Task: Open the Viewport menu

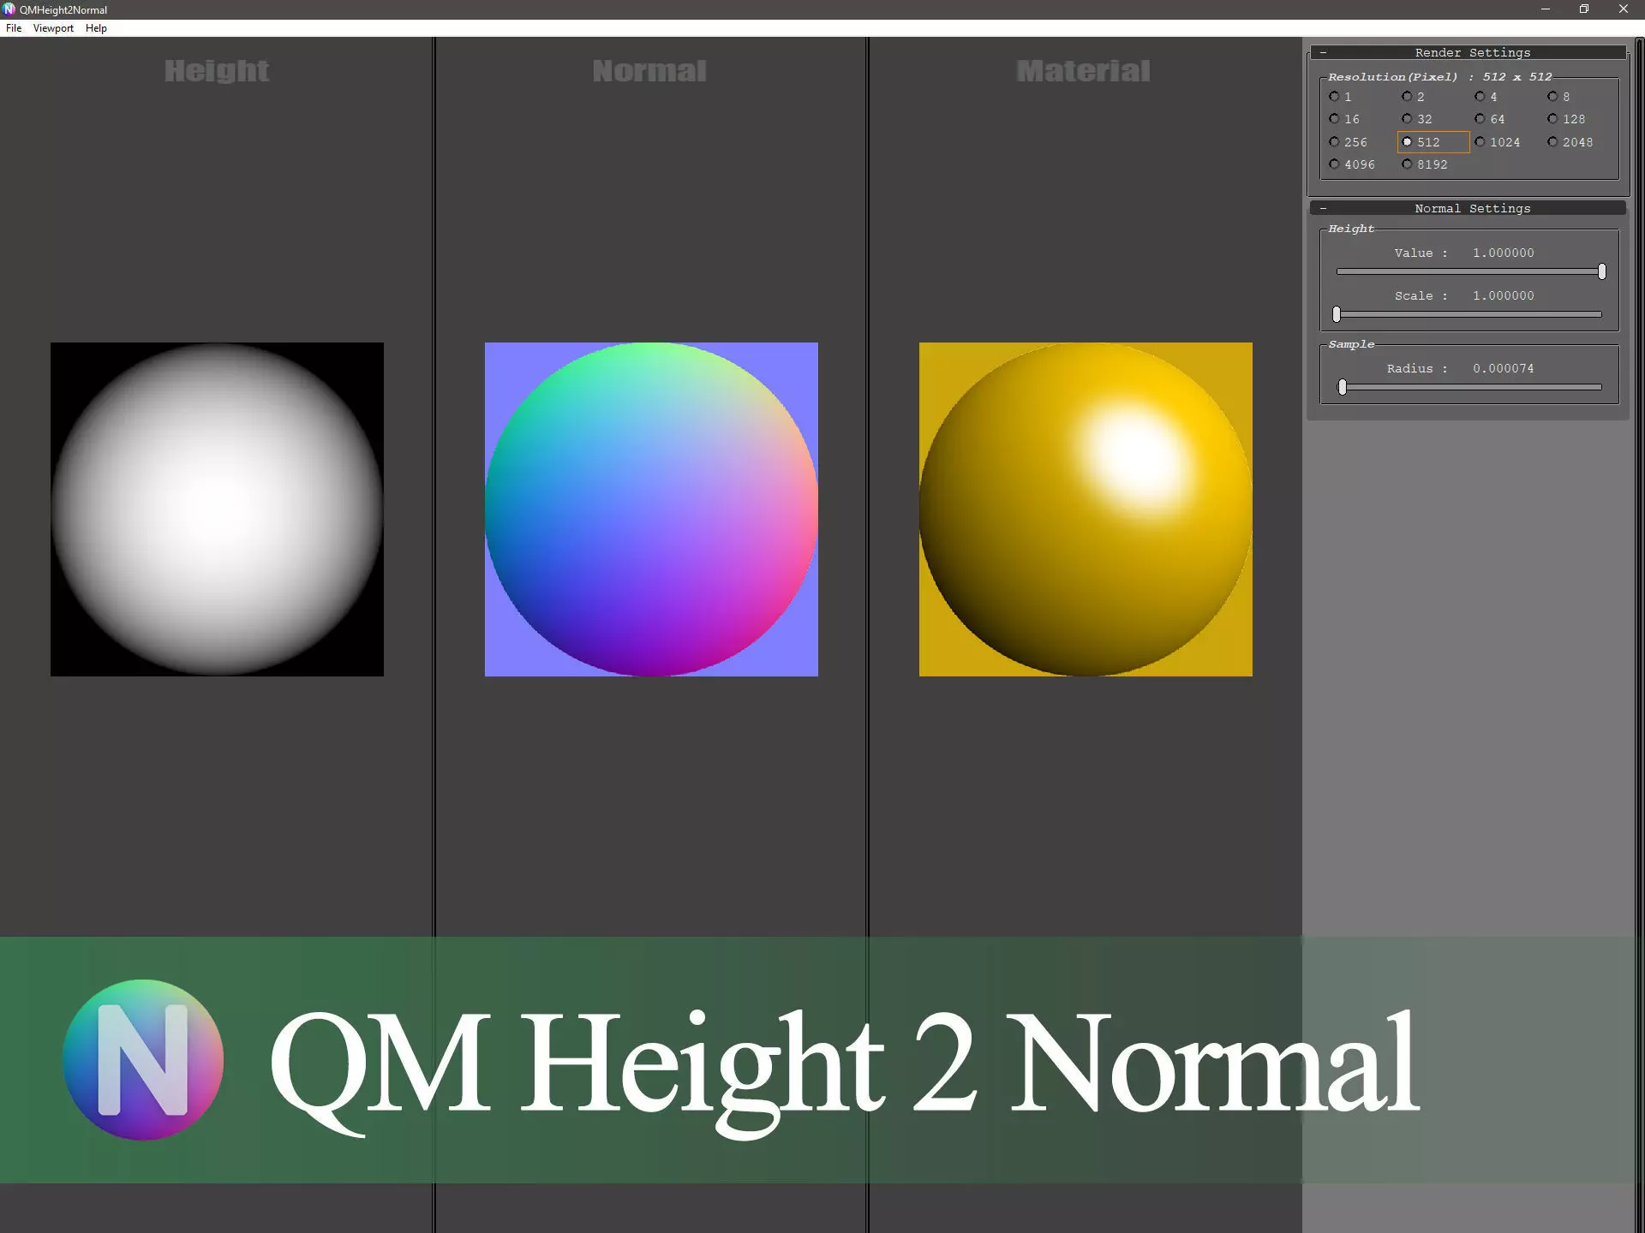Action: [x=53, y=28]
